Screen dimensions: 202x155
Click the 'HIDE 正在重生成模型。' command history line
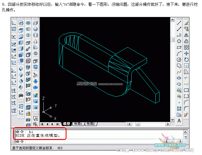coord(38,136)
